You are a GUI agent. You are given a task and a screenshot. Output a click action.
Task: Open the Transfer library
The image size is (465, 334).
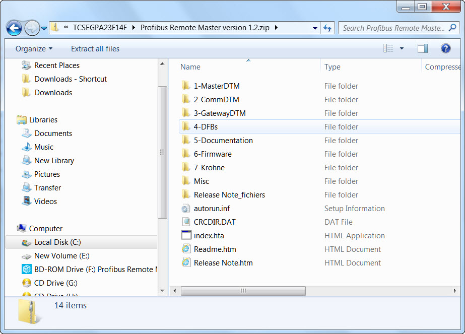[41, 188]
